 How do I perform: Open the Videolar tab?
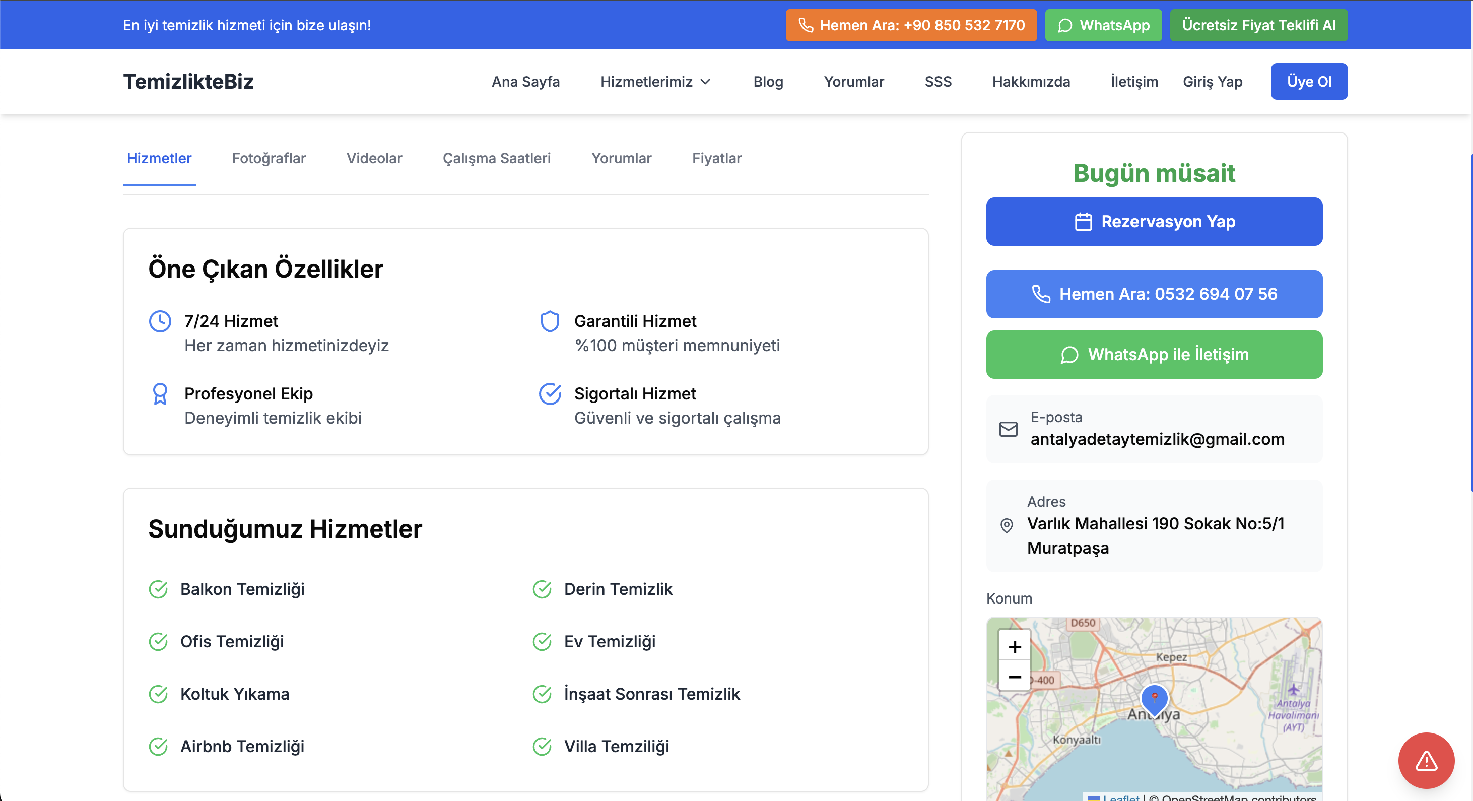click(374, 158)
